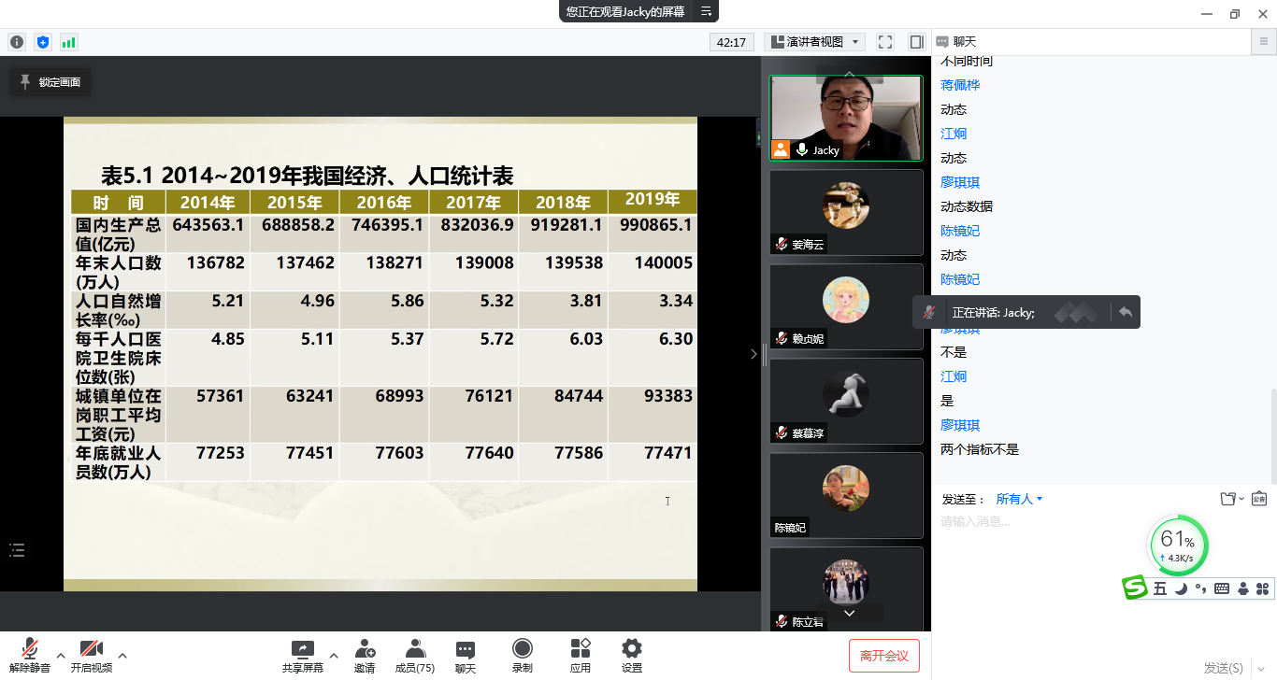Enter full screen mode
This screenshot has width=1277, height=680.
(x=885, y=42)
